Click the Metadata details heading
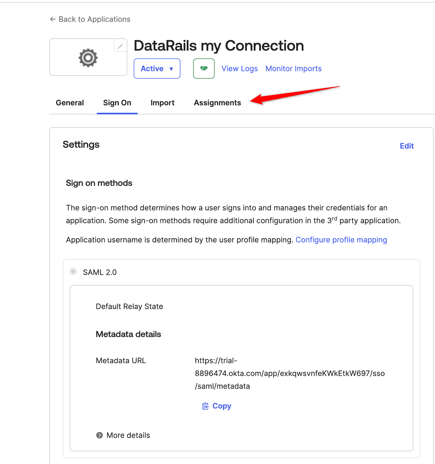Image resolution: width=435 pixels, height=464 pixels. (128, 334)
